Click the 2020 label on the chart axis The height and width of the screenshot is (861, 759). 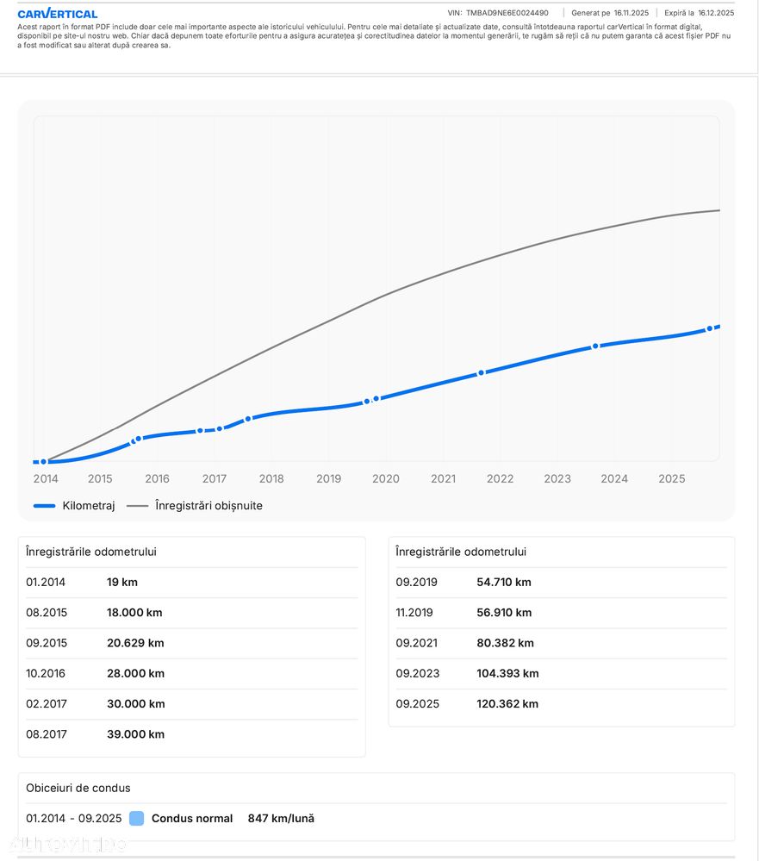coord(385,479)
